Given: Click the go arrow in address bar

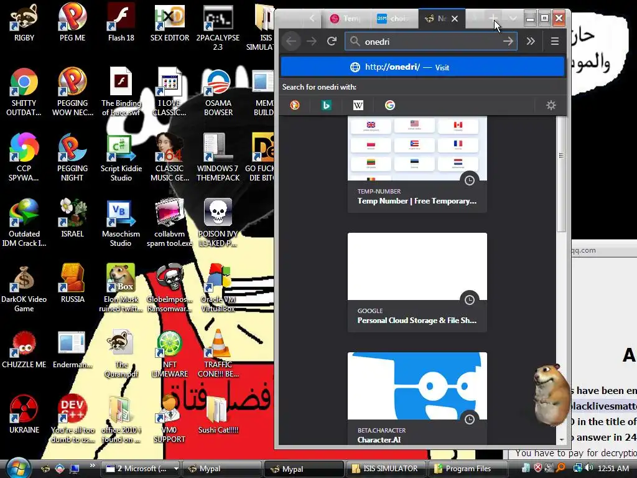Looking at the screenshot, I should point(508,41).
